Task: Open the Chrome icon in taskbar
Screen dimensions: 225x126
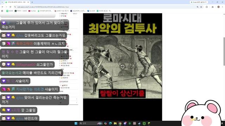Action: pos(120,123)
